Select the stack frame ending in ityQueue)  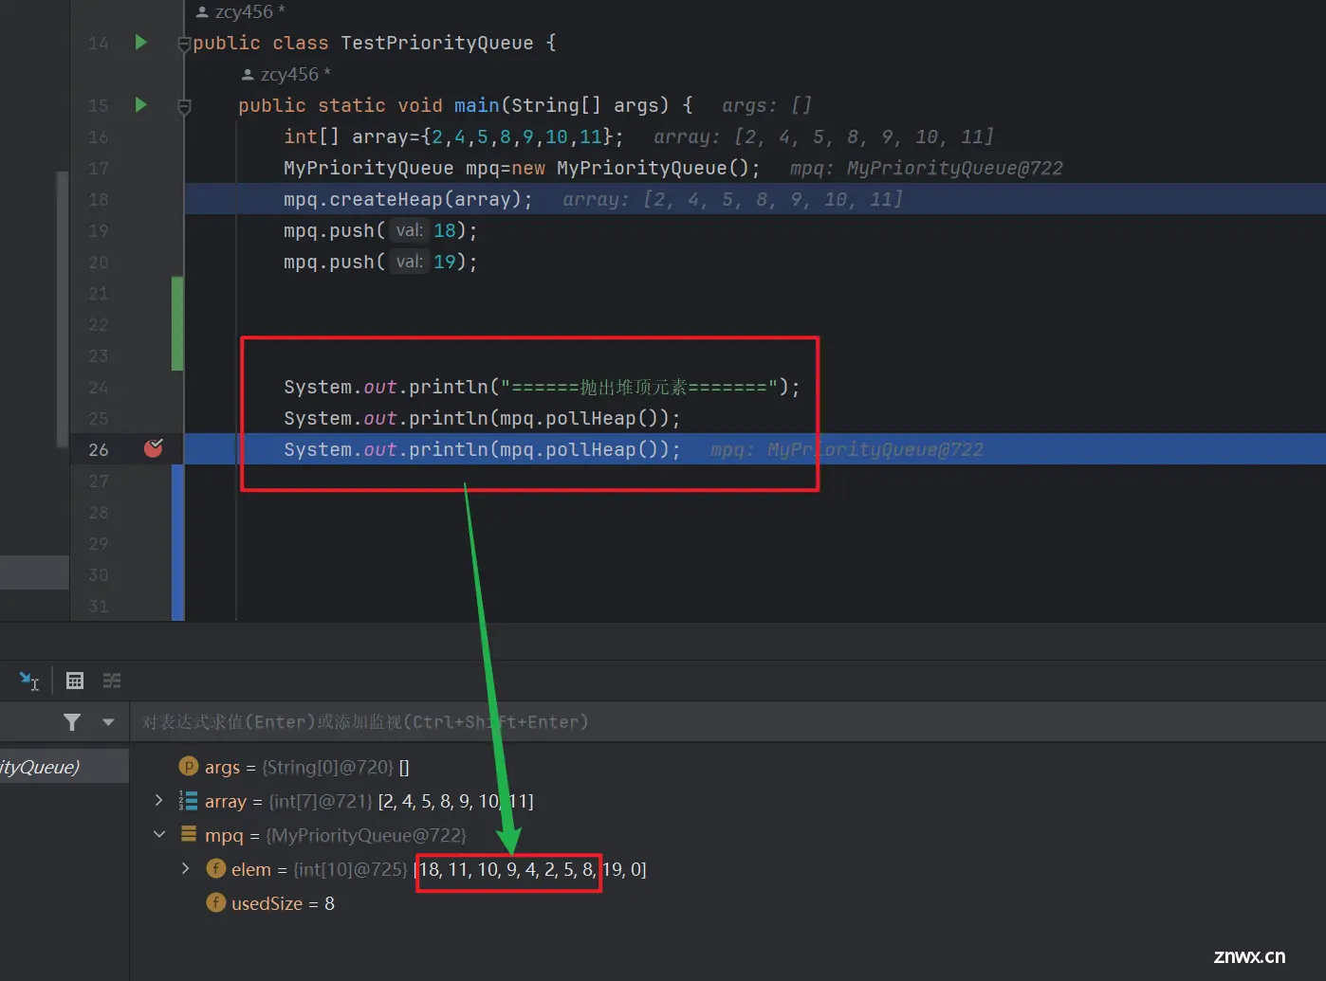[64, 767]
